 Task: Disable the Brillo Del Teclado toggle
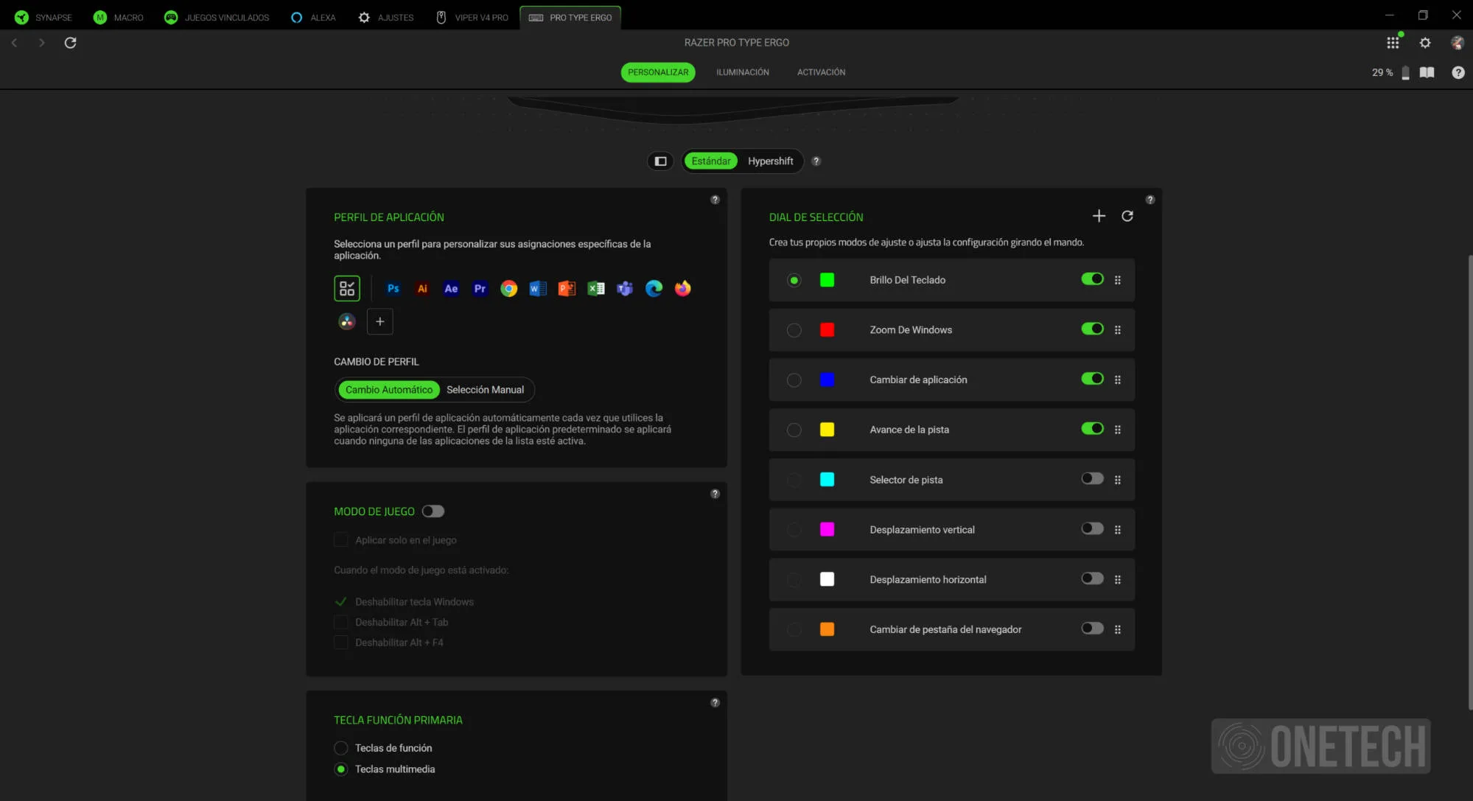coord(1092,279)
